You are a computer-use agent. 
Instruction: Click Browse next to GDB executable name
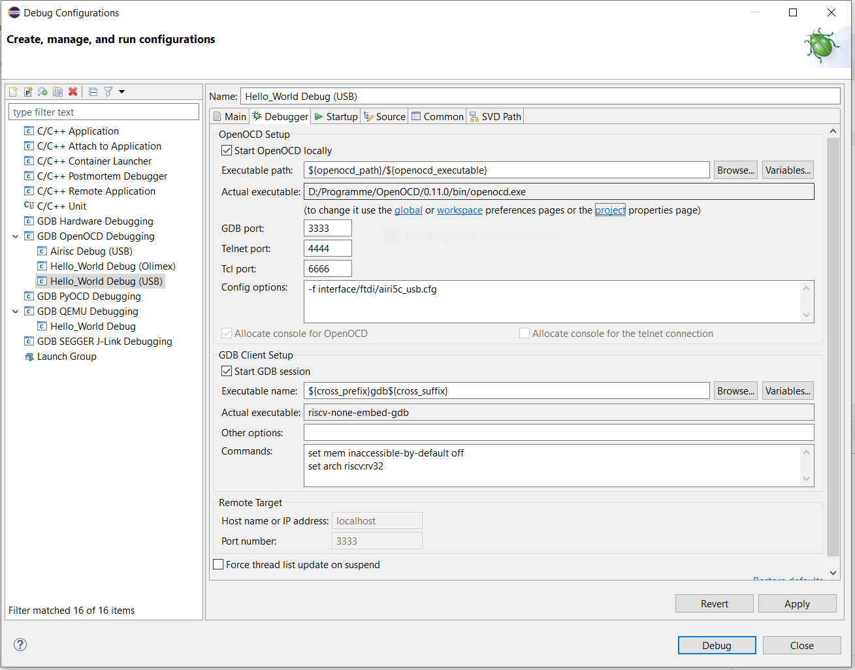click(x=735, y=391)
